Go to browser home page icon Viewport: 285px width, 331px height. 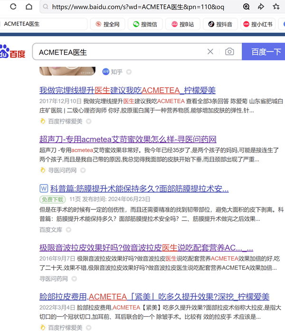click(x=29, y=7)
